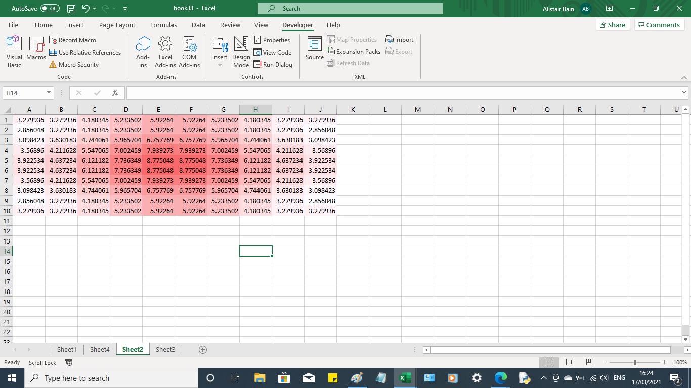
Task: Expand the Name Box dropdown
Action: pyautogui.click(x=49, y=93)
